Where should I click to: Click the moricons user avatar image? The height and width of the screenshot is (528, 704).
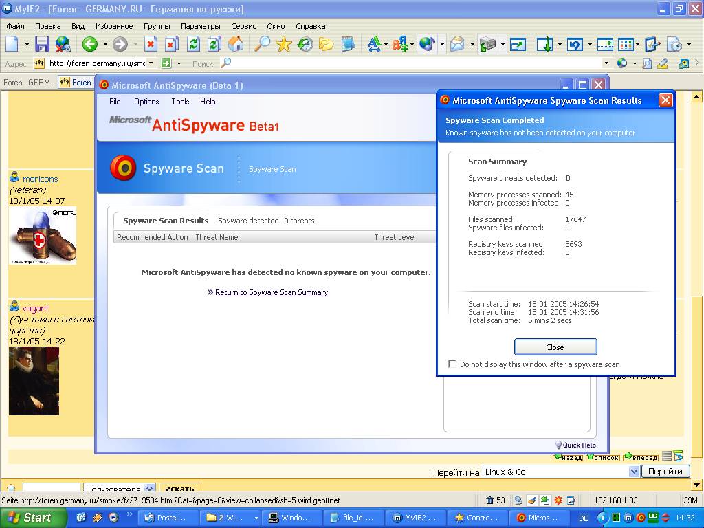[x=43, y=235]
